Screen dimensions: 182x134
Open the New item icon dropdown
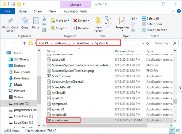click(108, 18)
